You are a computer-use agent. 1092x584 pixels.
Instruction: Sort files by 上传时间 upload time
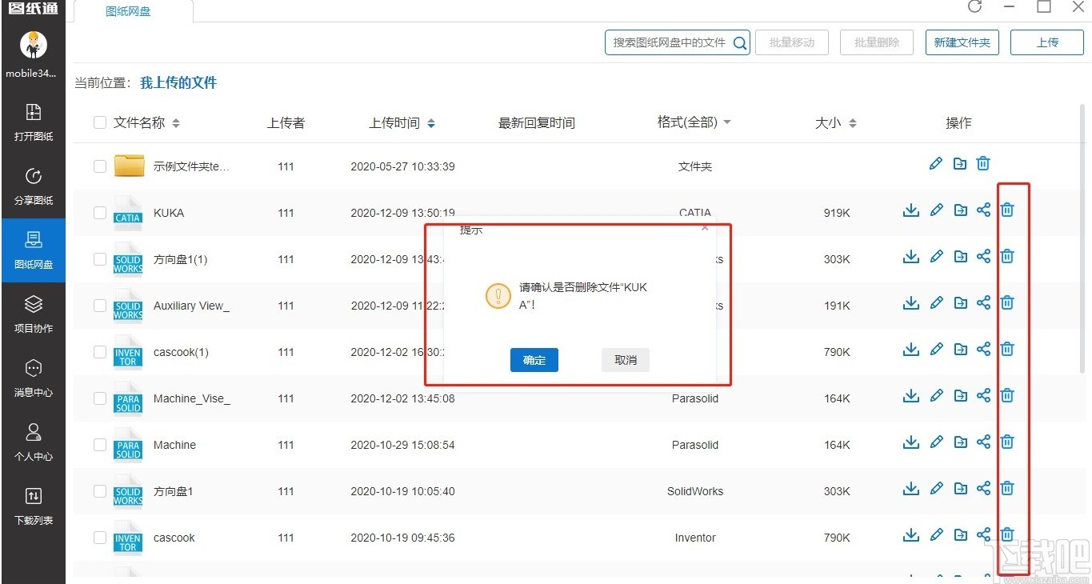402,122
